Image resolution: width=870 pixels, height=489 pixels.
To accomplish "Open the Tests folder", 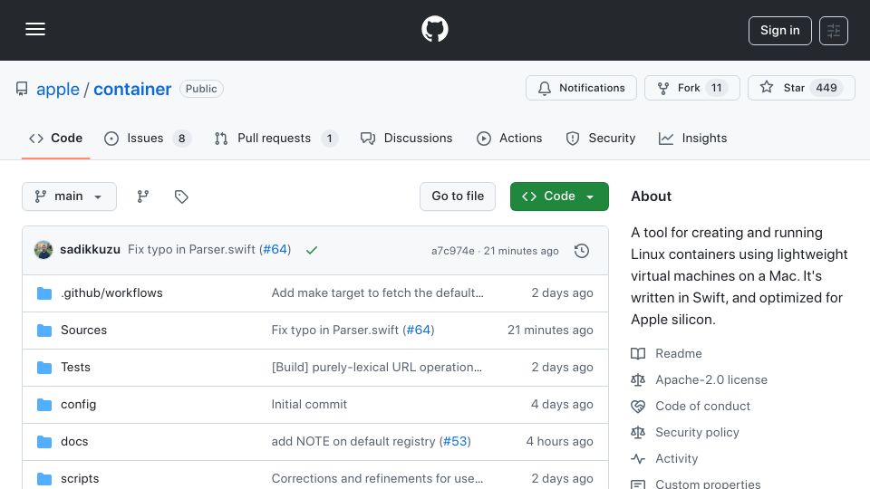I will point(75,367).
